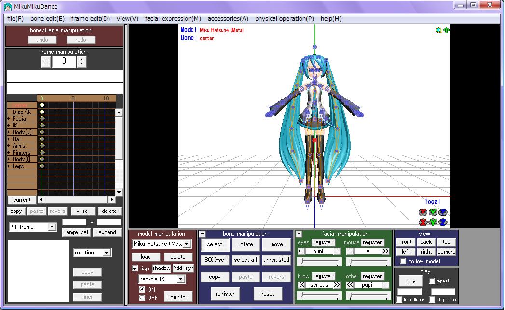Image resolution: width=505 pixels, height=310 pixels.
Task: Advance to the next frame with the right arrow
Action: click(82, 62)
